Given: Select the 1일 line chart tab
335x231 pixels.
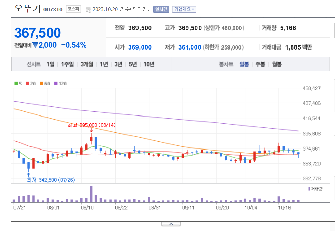Looking at the screenshot, I should pos(51,64).
